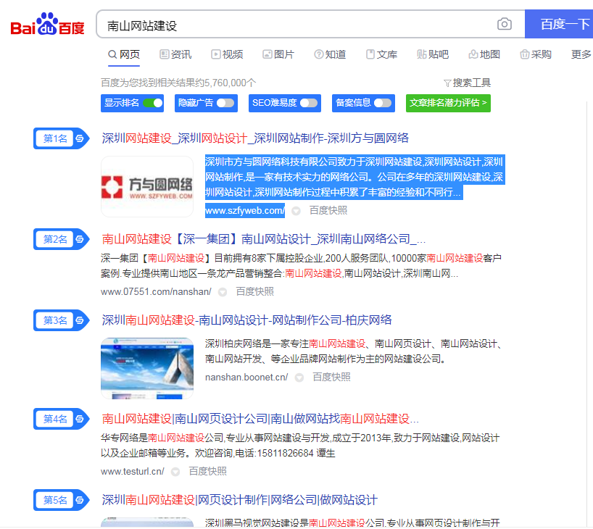Open 百度快照 for szfyweb.com result

click(x=328, y=210)
